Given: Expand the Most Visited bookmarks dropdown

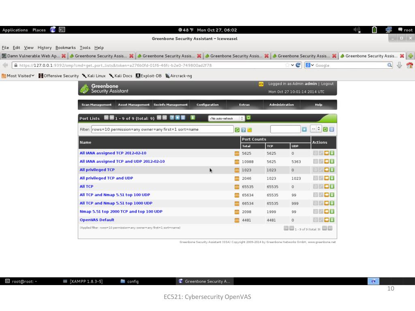Looking at the screenshot, I should [x=18, y=76].
